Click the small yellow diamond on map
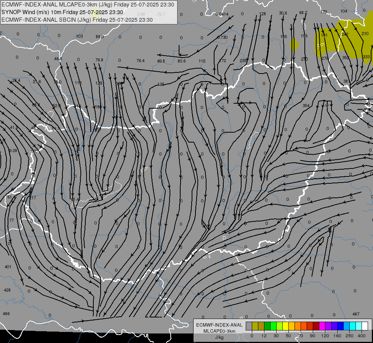Screen dimensions: 373x343 (x=294, y=45)
